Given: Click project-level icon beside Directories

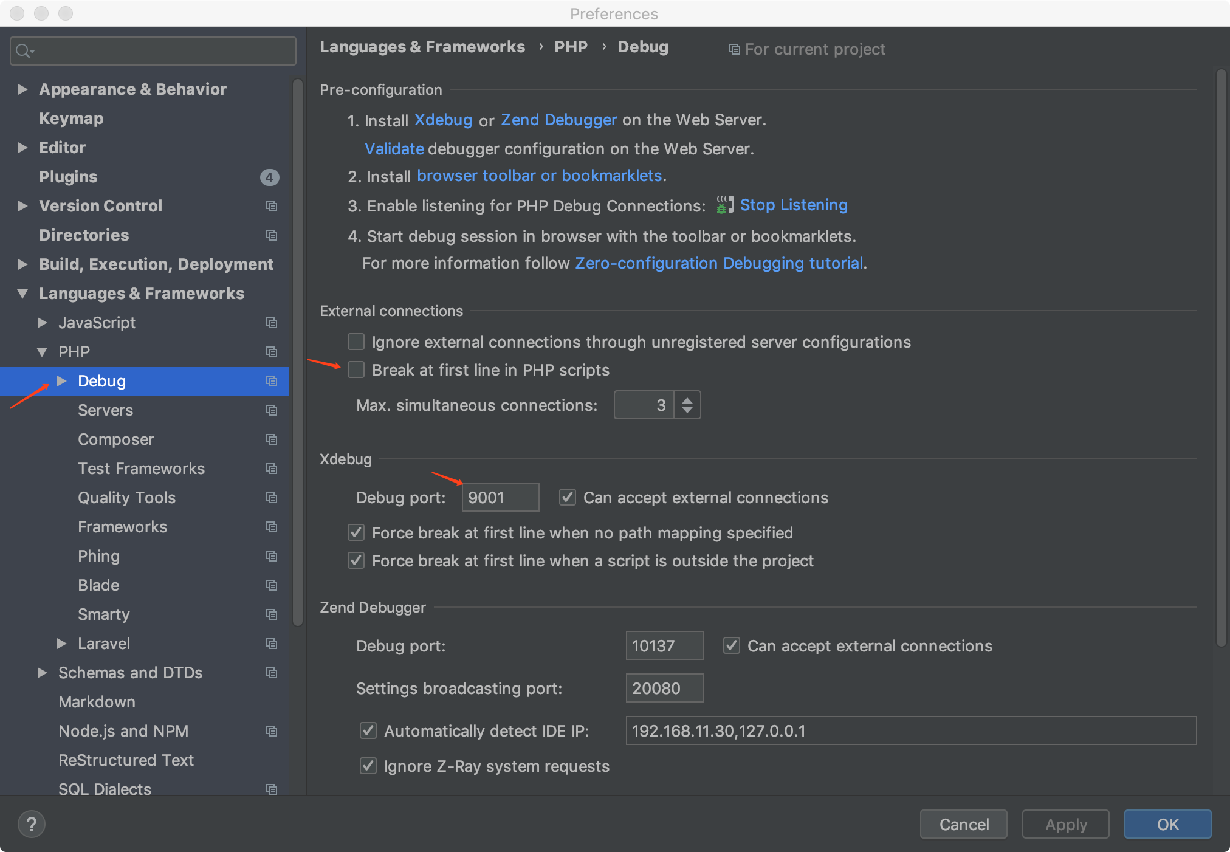Looking at the screenshot, I should click(272, 235).
